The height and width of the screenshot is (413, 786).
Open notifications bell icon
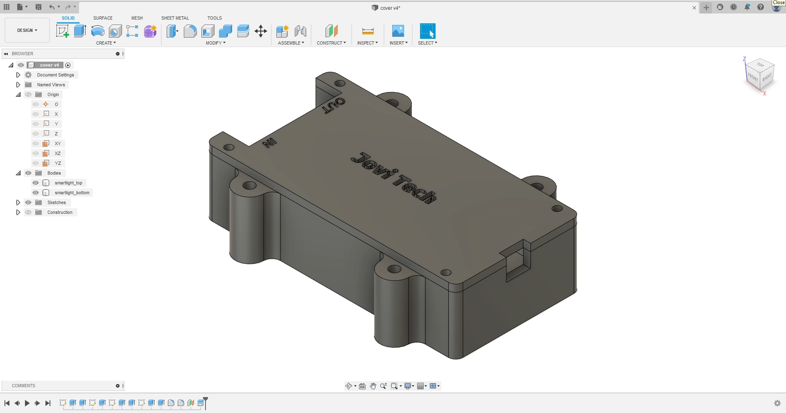[x=747, y=7]
